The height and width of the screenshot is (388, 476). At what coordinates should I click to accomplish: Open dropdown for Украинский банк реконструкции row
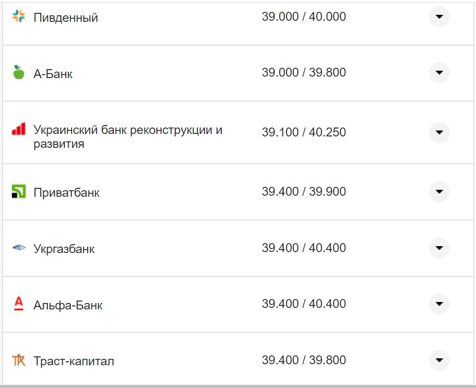pos(439,132)
